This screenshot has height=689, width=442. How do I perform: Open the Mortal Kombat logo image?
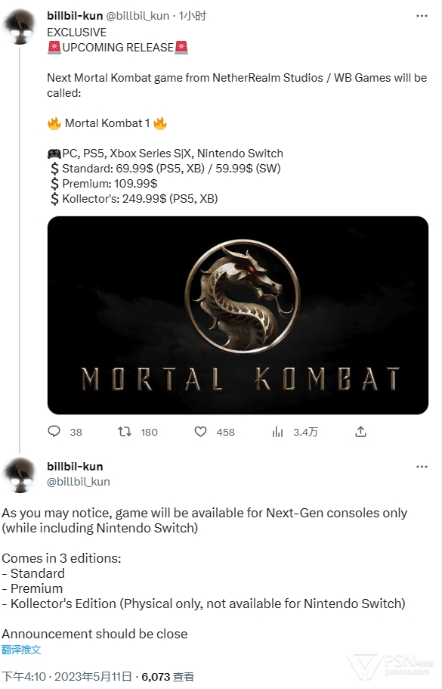(x=238, y=315)
